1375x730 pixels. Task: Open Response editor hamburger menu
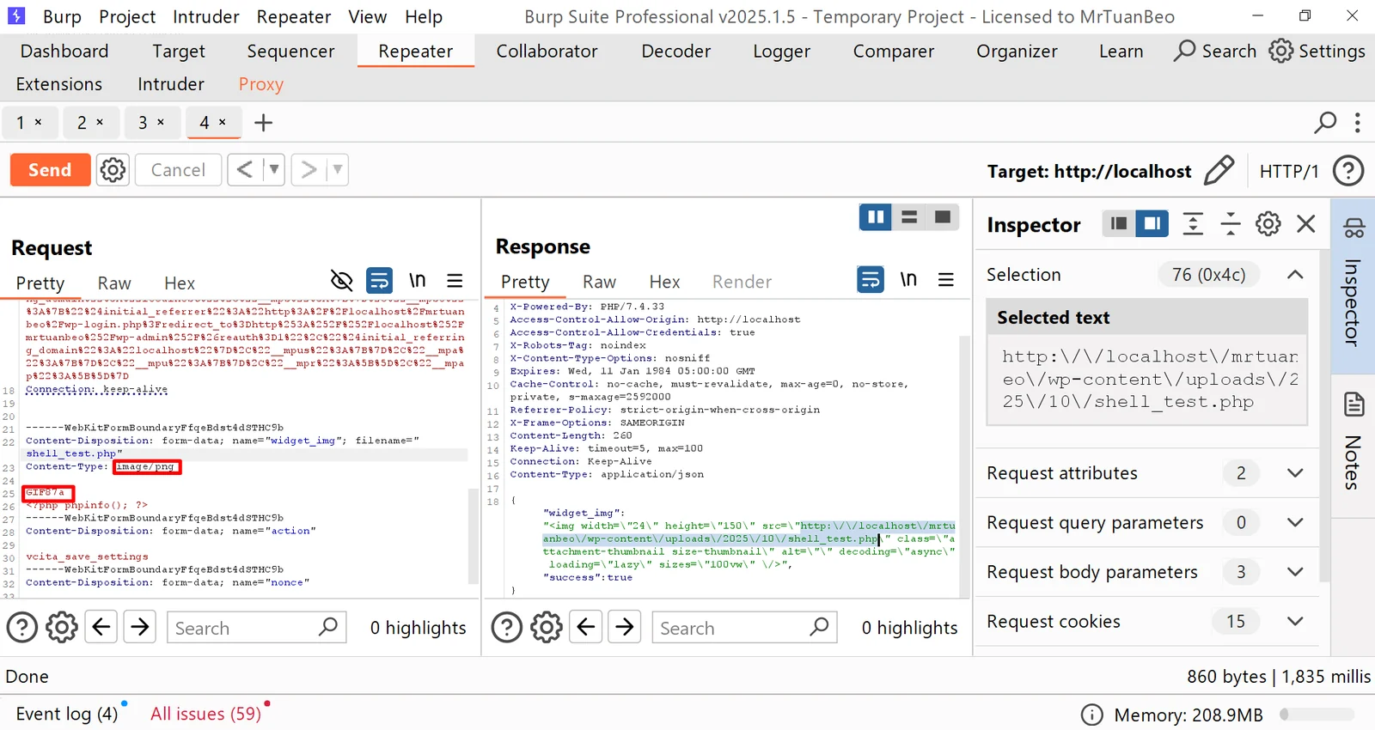946,279
